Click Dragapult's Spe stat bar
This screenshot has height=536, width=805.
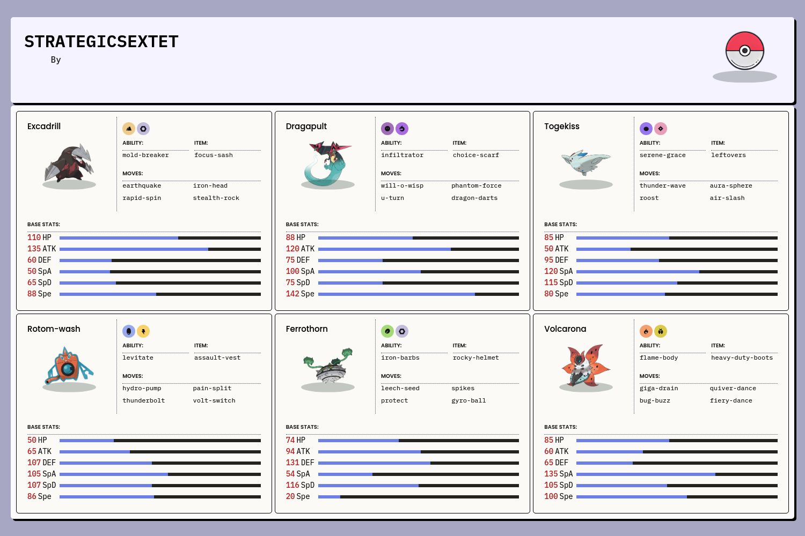(x=418, y=294)
